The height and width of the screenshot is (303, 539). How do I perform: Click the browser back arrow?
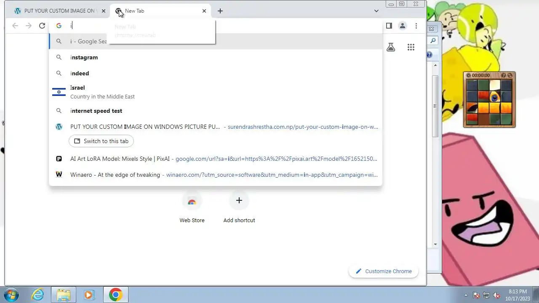pos(15,26)
